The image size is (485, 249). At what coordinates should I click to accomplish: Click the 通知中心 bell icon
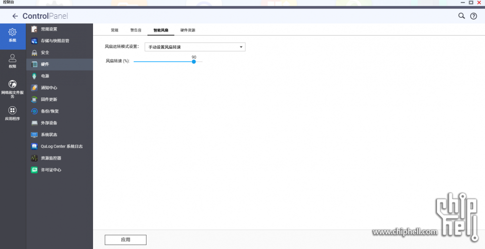point(34,88)
